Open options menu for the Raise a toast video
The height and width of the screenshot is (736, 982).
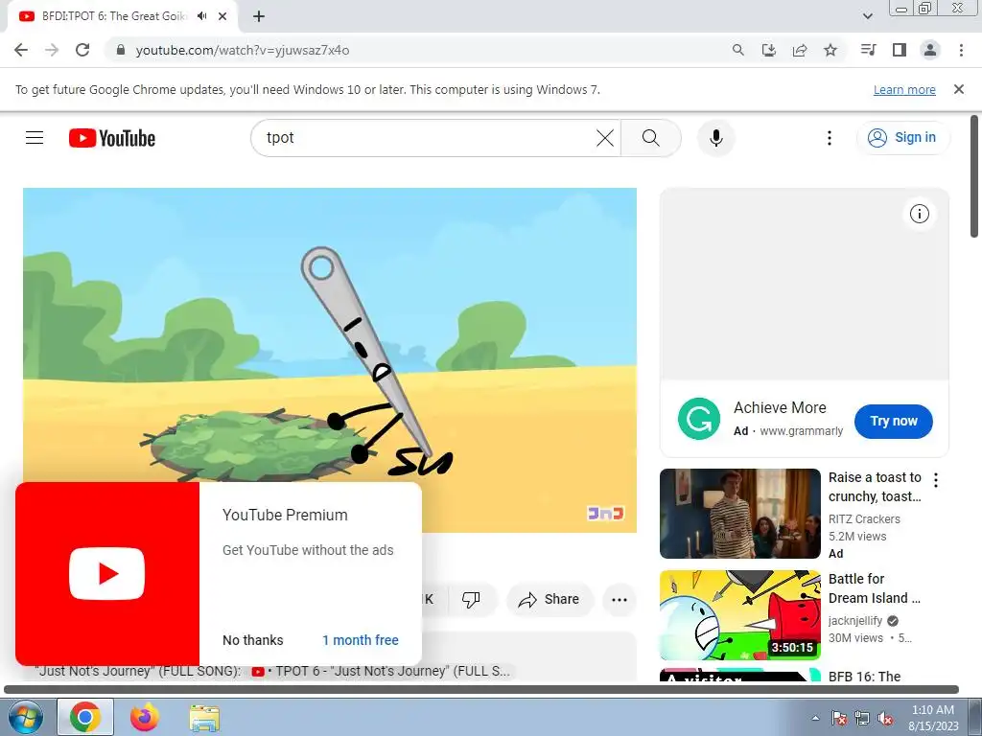[936, 480]
